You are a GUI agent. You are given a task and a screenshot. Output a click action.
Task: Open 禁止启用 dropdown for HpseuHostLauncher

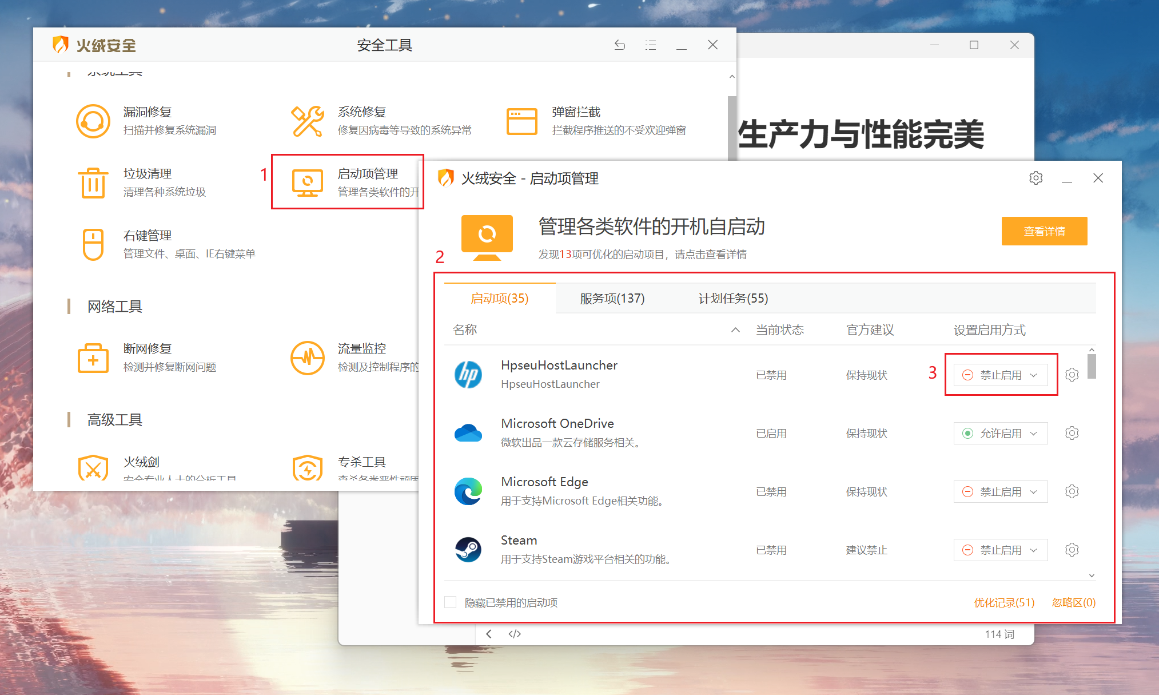(1001, 375)
